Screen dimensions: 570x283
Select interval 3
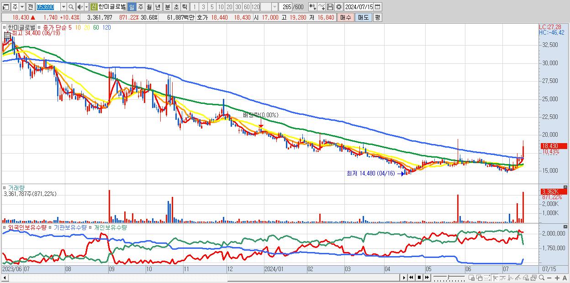(203, 7)
